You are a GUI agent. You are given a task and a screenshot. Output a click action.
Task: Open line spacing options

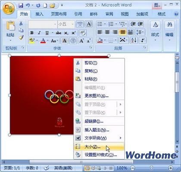pos(140,32)
